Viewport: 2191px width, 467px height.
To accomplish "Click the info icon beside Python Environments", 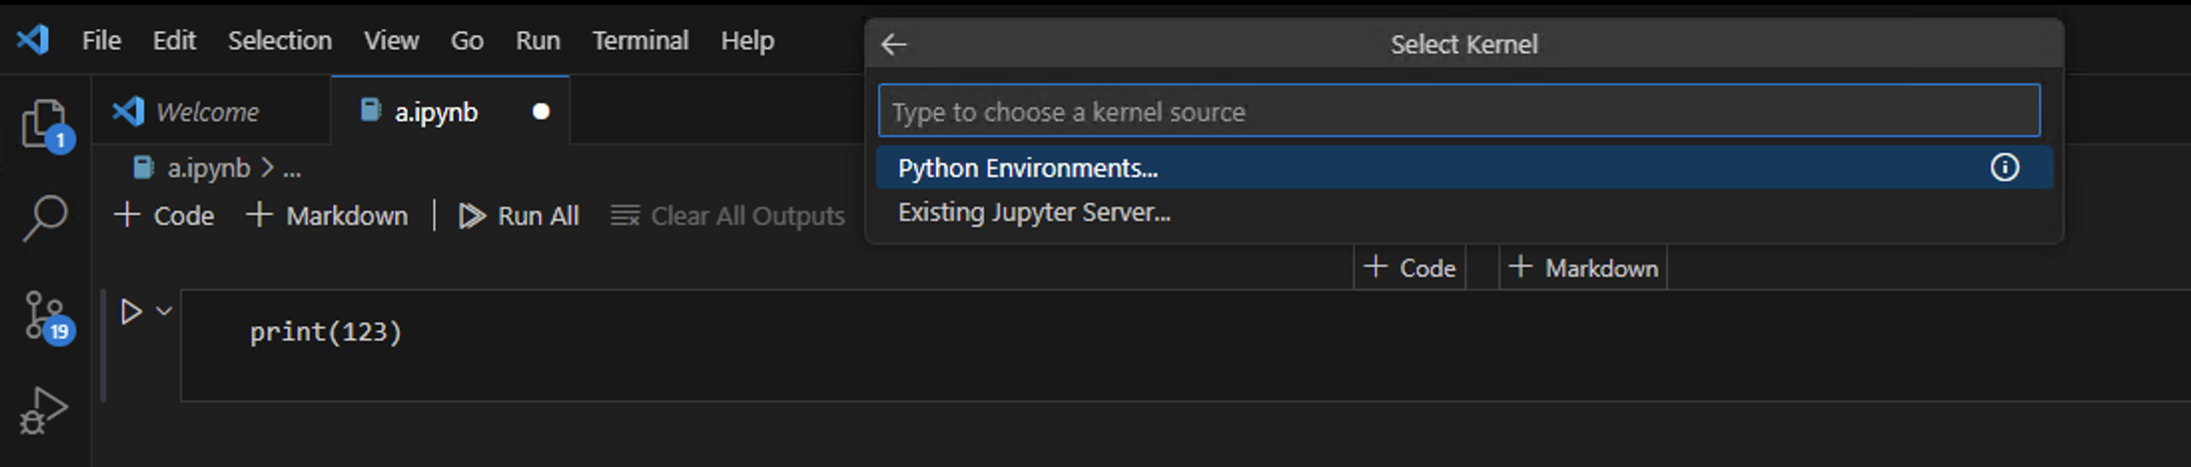I will coord(2003,168).
